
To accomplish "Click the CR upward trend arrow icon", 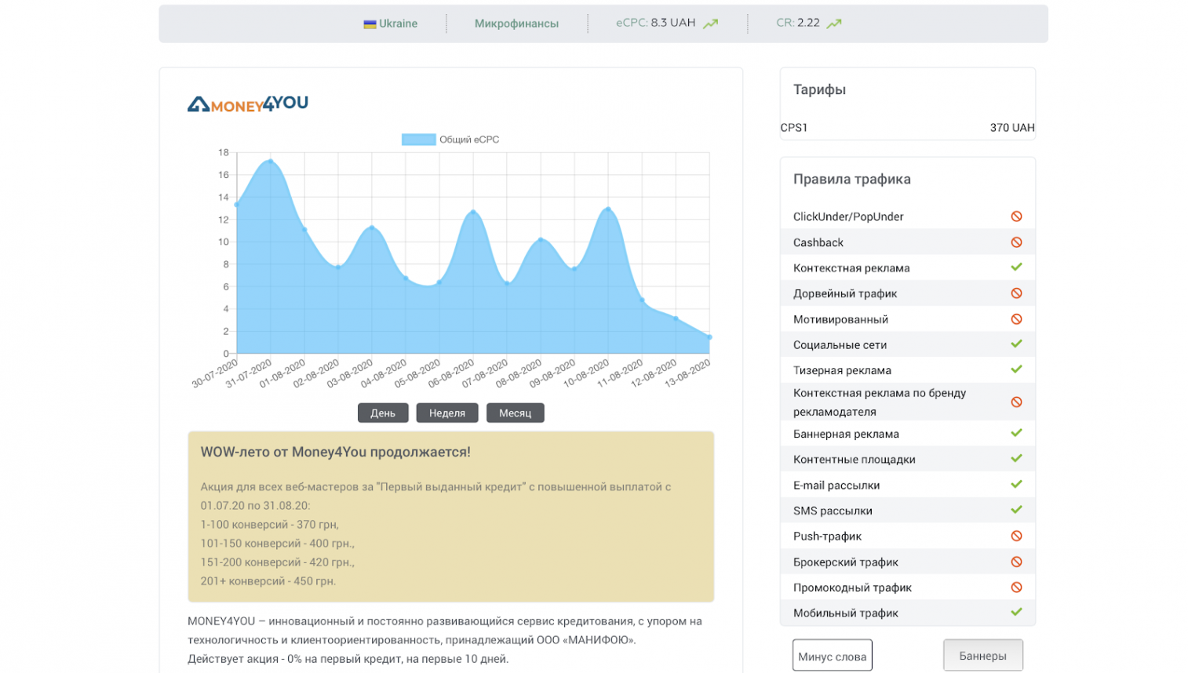I will pos(834,24).
